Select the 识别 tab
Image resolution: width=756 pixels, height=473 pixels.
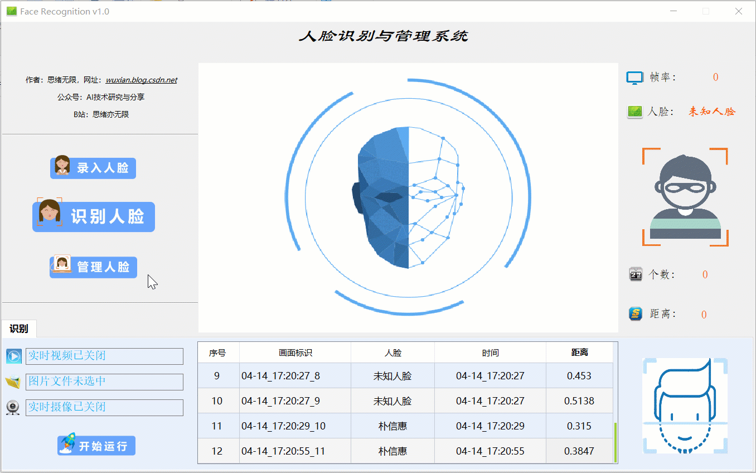click(x=19, y=329)
